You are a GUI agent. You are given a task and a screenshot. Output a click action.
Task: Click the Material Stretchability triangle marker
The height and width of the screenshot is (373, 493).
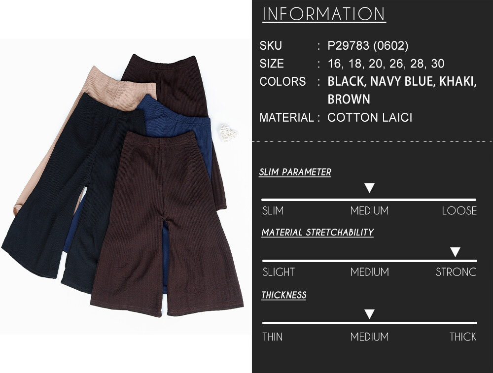pos(455,252)
